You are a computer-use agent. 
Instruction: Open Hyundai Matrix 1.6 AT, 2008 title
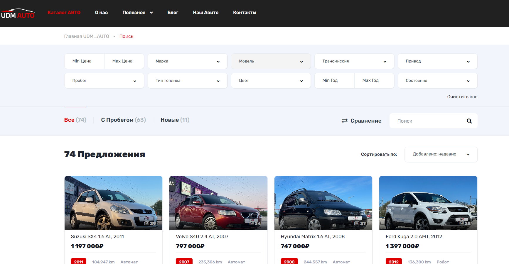click(x=313, y=236)
